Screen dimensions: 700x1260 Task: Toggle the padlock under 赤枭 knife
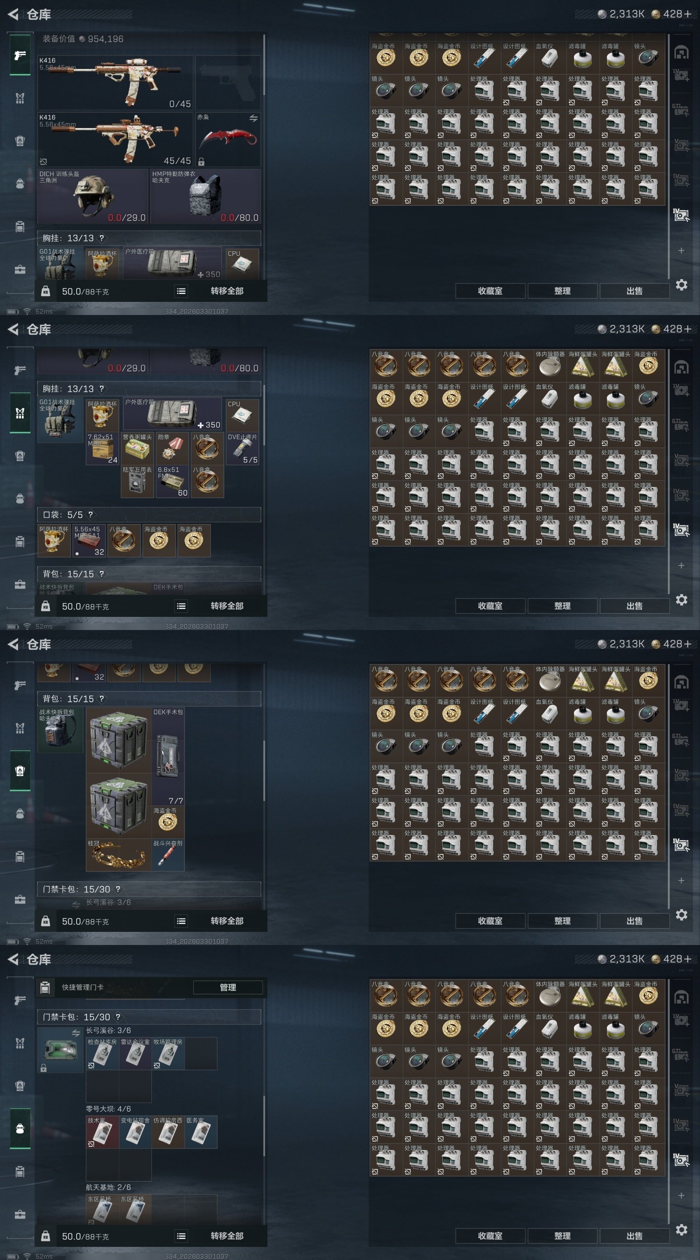[201, 161]
